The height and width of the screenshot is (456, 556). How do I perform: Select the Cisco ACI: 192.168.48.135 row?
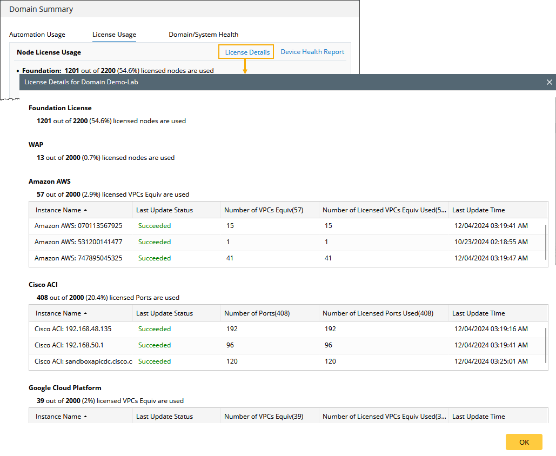click(x=73, y=329)
